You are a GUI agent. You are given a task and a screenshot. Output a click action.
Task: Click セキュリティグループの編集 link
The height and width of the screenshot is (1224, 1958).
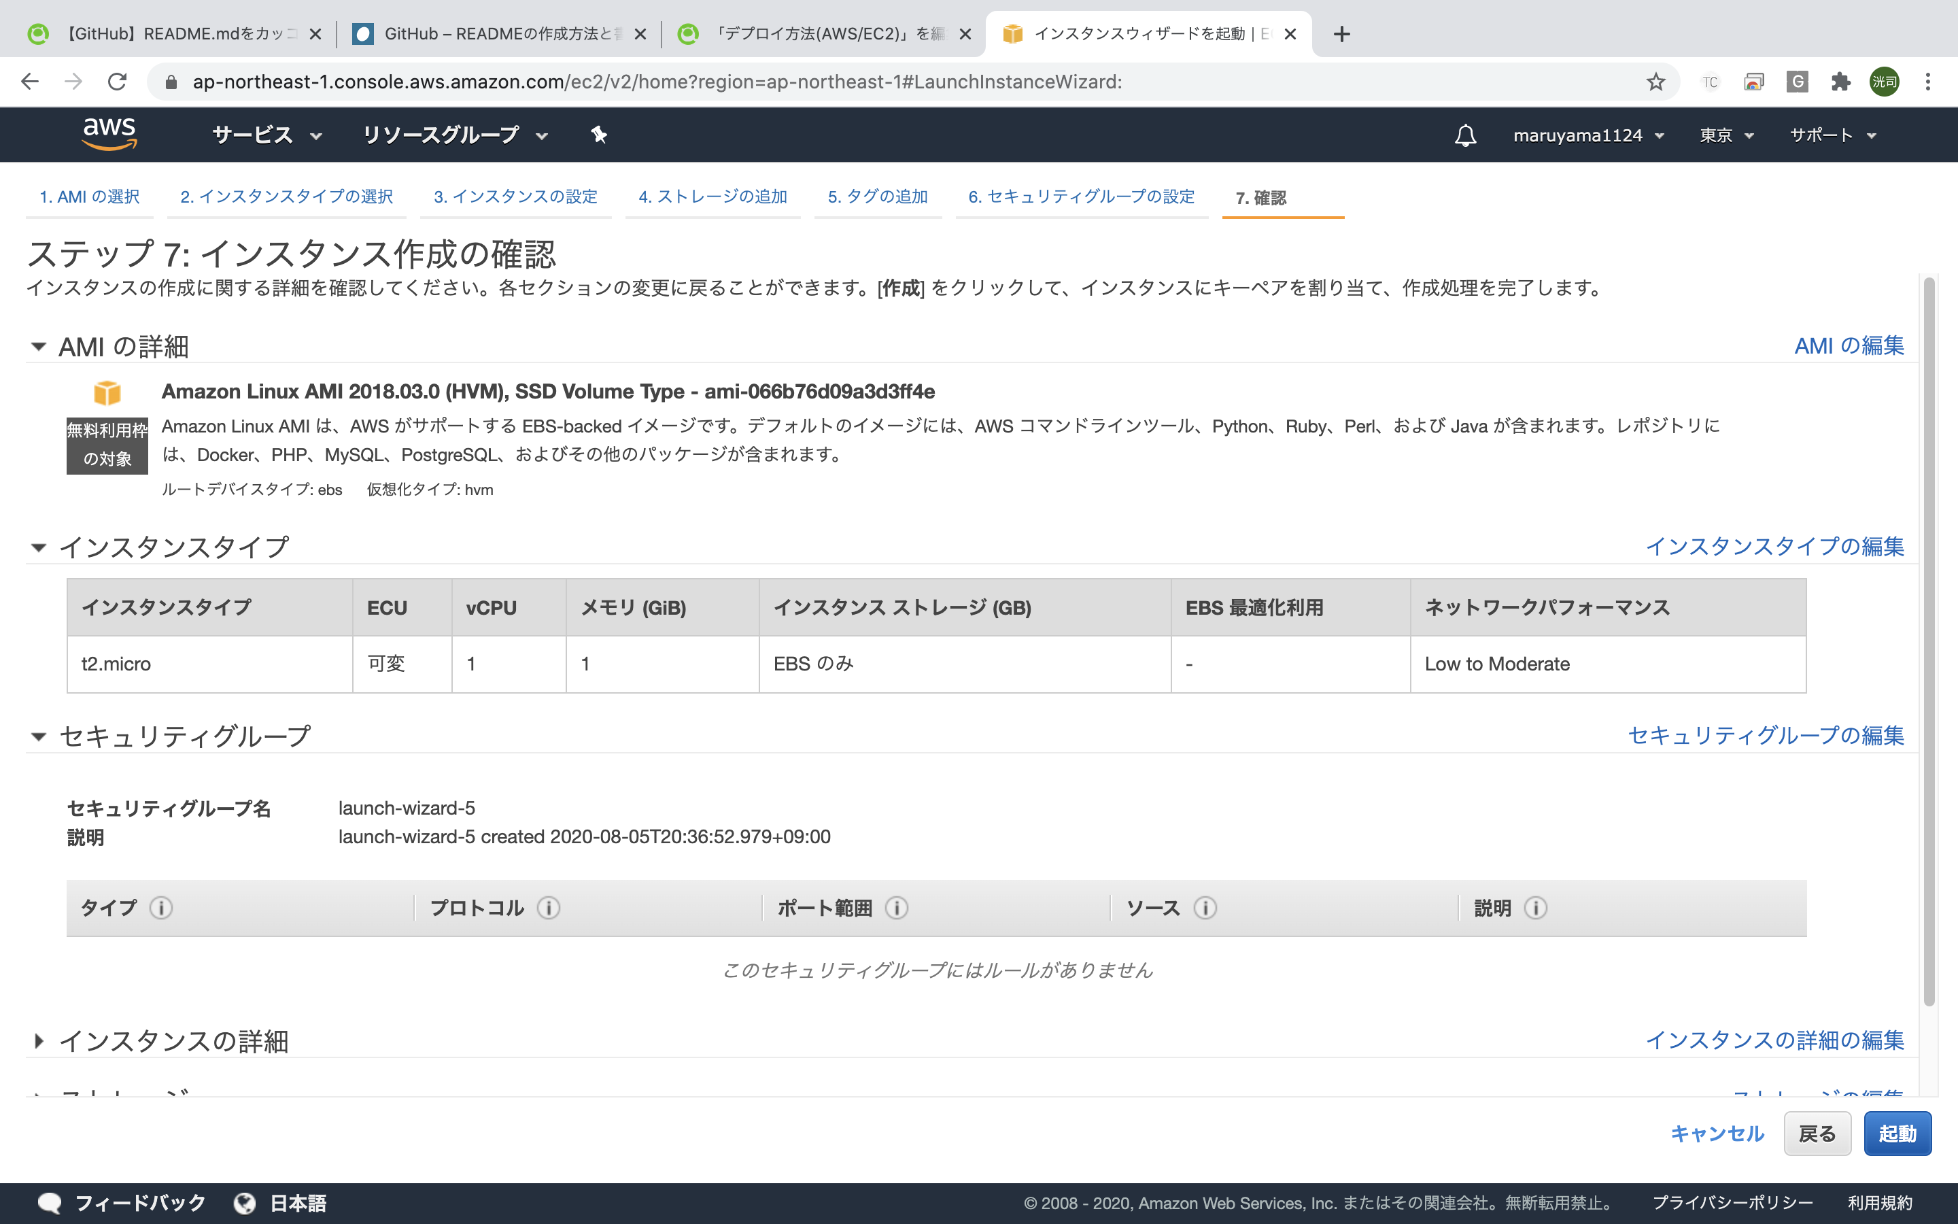tap(1766, 735)
